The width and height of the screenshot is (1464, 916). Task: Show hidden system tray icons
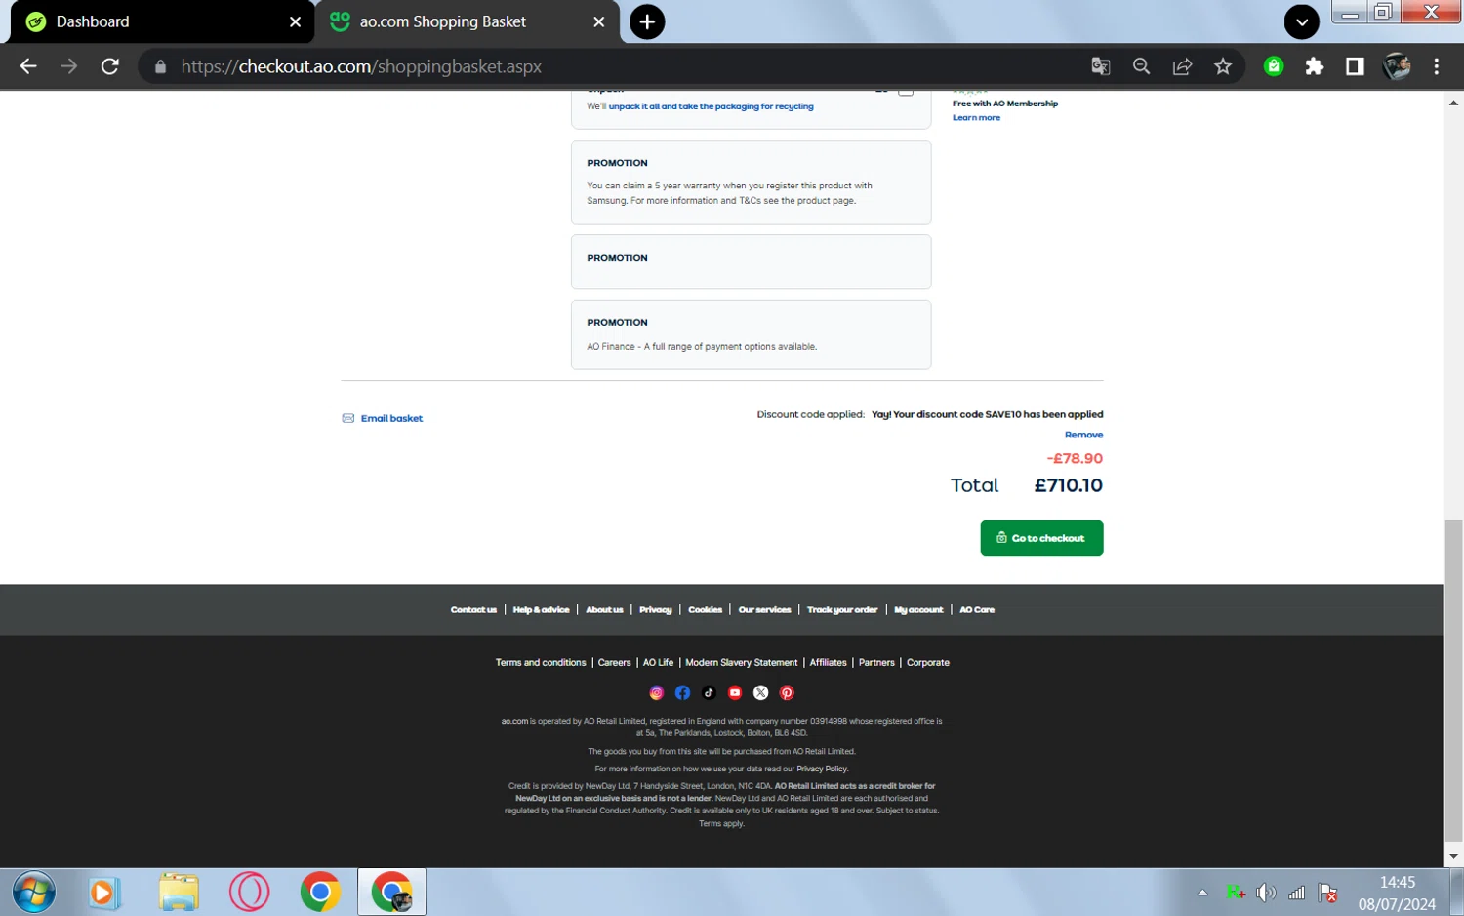[1202, 893]
